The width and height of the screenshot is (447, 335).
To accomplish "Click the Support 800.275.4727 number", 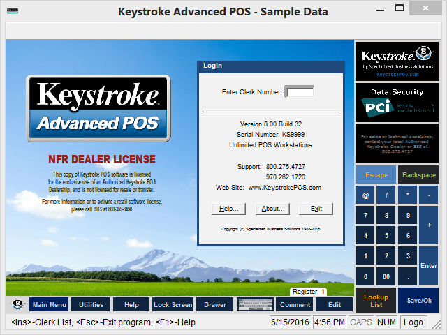I will (286, 166).
